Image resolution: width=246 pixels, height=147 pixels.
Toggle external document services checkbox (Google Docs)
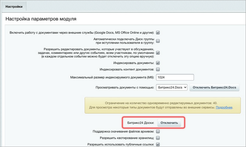click(x=158, y=33)
